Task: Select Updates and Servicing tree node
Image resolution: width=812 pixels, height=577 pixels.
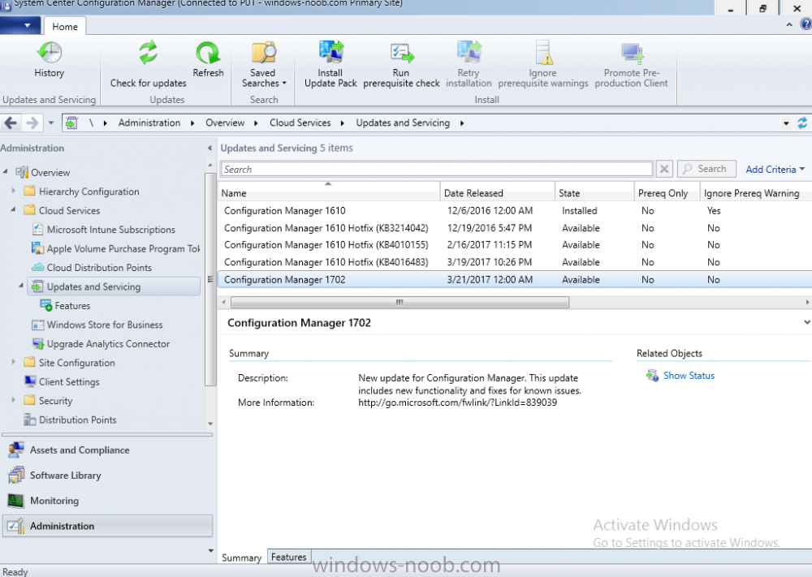Action: 114,286
